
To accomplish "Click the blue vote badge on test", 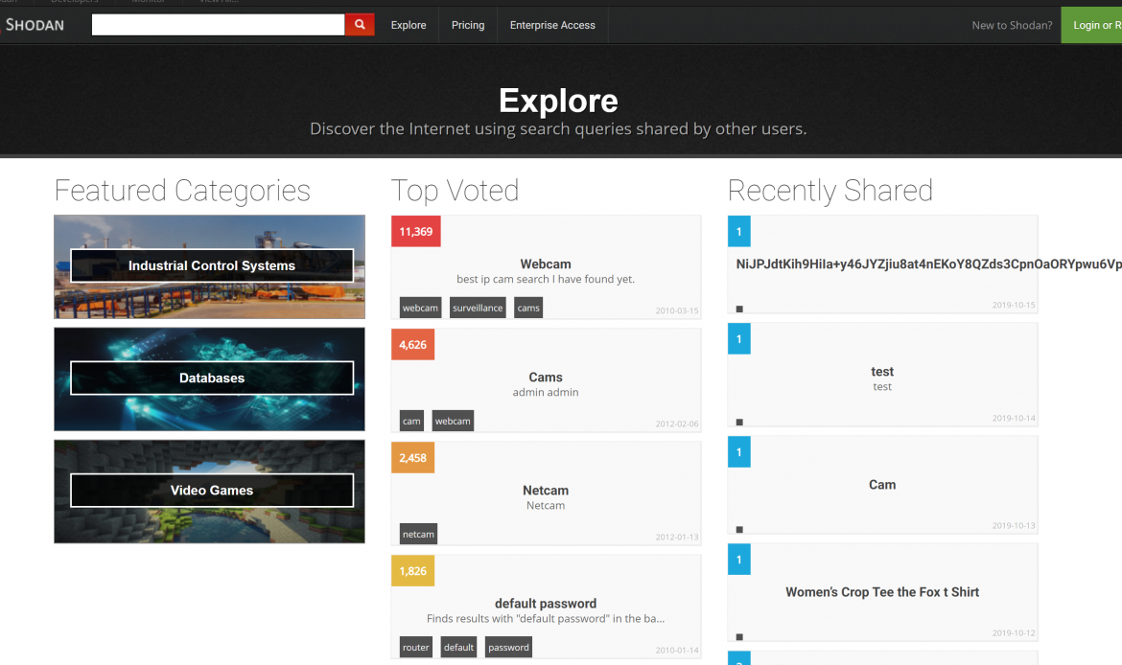I will coord(738,339).
